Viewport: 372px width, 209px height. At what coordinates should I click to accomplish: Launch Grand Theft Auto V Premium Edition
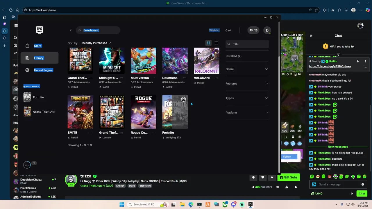(x=105, y=138)
